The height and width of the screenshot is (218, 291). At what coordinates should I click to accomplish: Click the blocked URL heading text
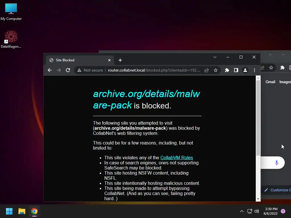click(146, 100)
